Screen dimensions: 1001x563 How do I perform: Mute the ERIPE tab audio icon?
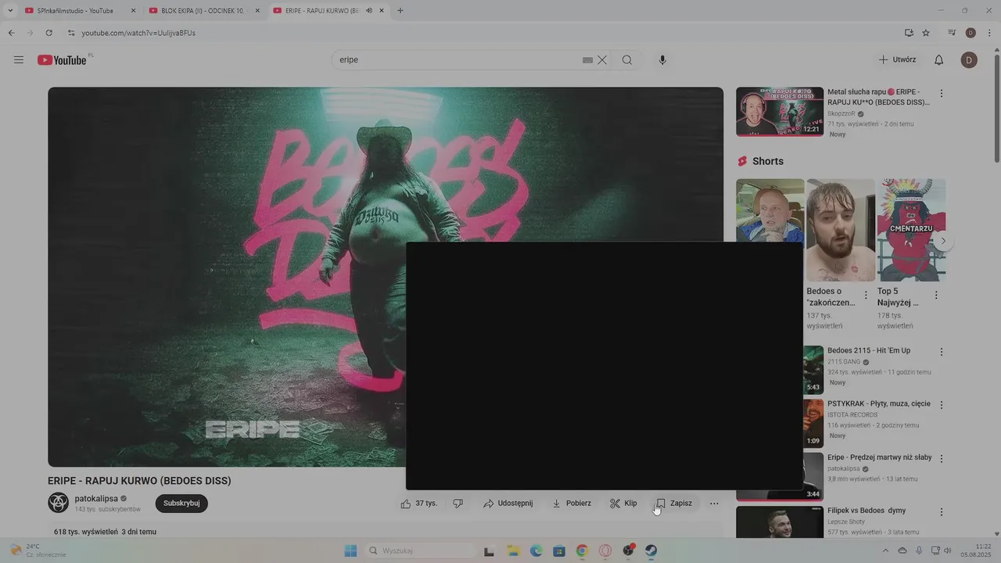pos(368,11)
